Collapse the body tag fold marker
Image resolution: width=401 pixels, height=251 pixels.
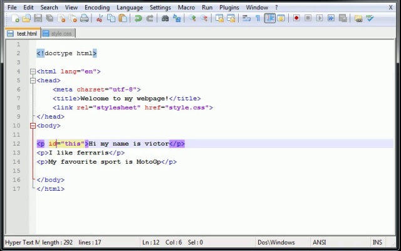point(33,125)
